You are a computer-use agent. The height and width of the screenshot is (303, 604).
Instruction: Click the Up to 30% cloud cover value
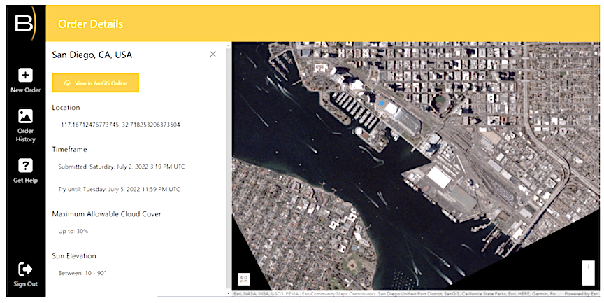[x=73, y=231]
